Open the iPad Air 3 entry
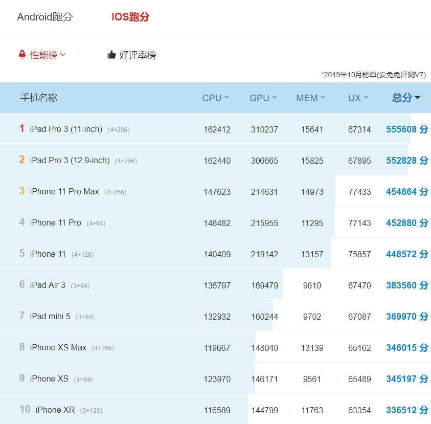This screenshot has width=431, height=424. (x=48, y=285)
